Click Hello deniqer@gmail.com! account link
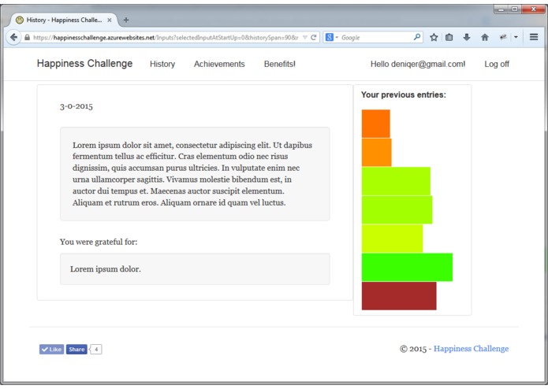548x389 pixels. click(x=418, y=64)
